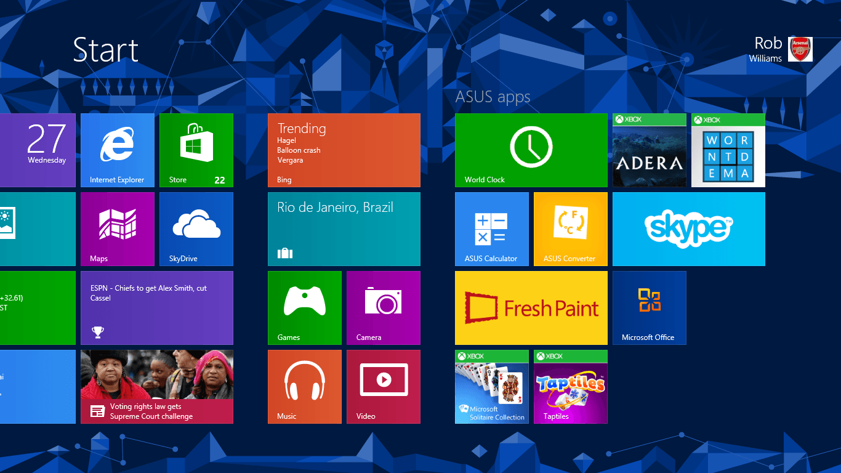Open the Rio de Janeiro travel tile
This screenshot has width=841, height=473.
click(344, 228)
